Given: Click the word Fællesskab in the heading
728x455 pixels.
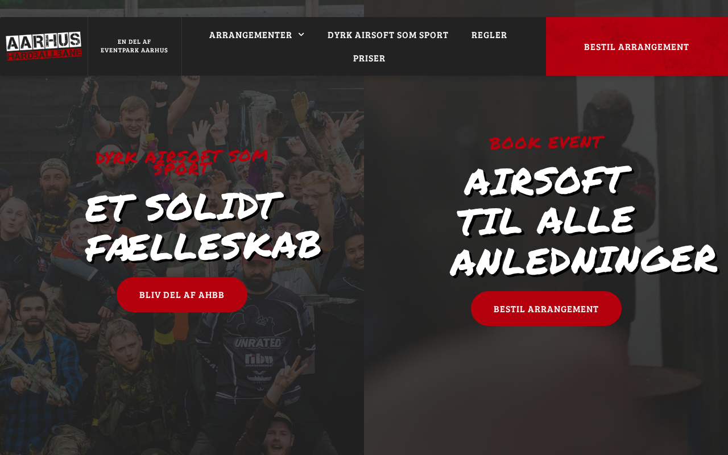Looking at the screenshot, I should (202, 246).
